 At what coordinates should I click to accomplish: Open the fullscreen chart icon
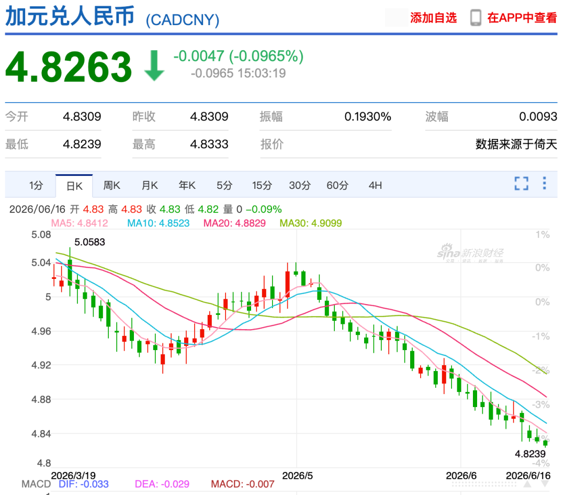521,184
